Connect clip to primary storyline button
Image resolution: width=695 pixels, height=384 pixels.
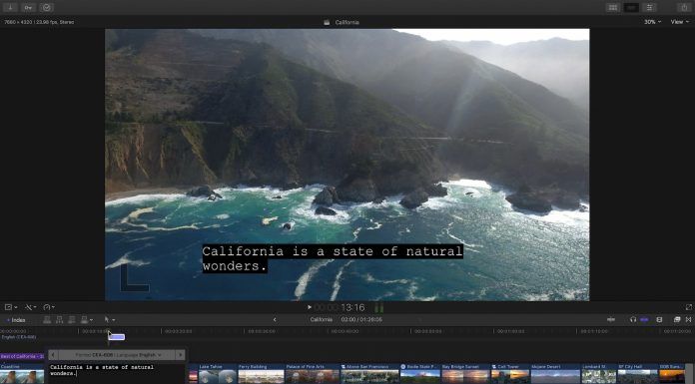click(x=47, y=319)
